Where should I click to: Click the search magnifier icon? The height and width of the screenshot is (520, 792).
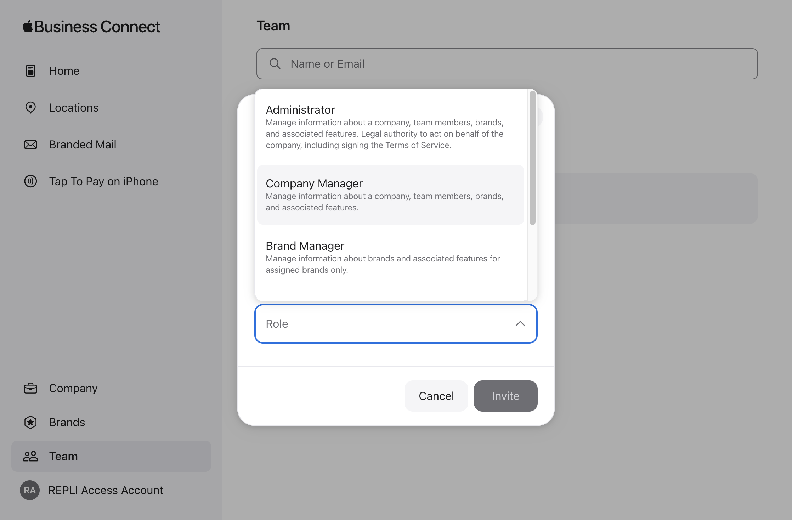(x=275, y=64)
